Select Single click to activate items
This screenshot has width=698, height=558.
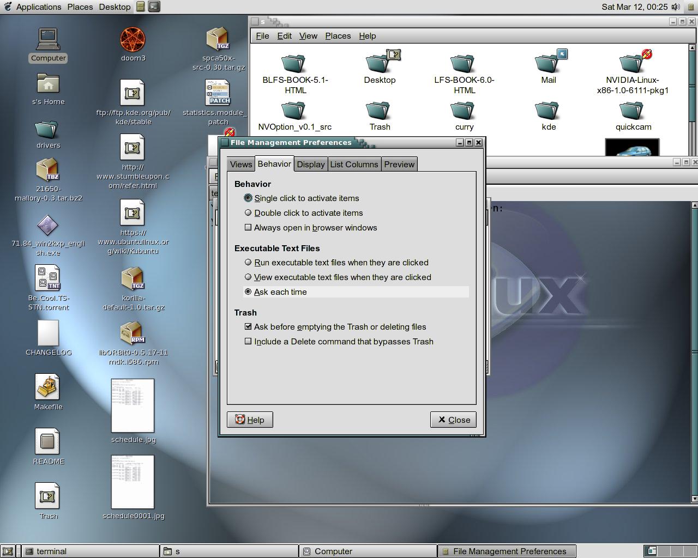click(x=303, y=198)
